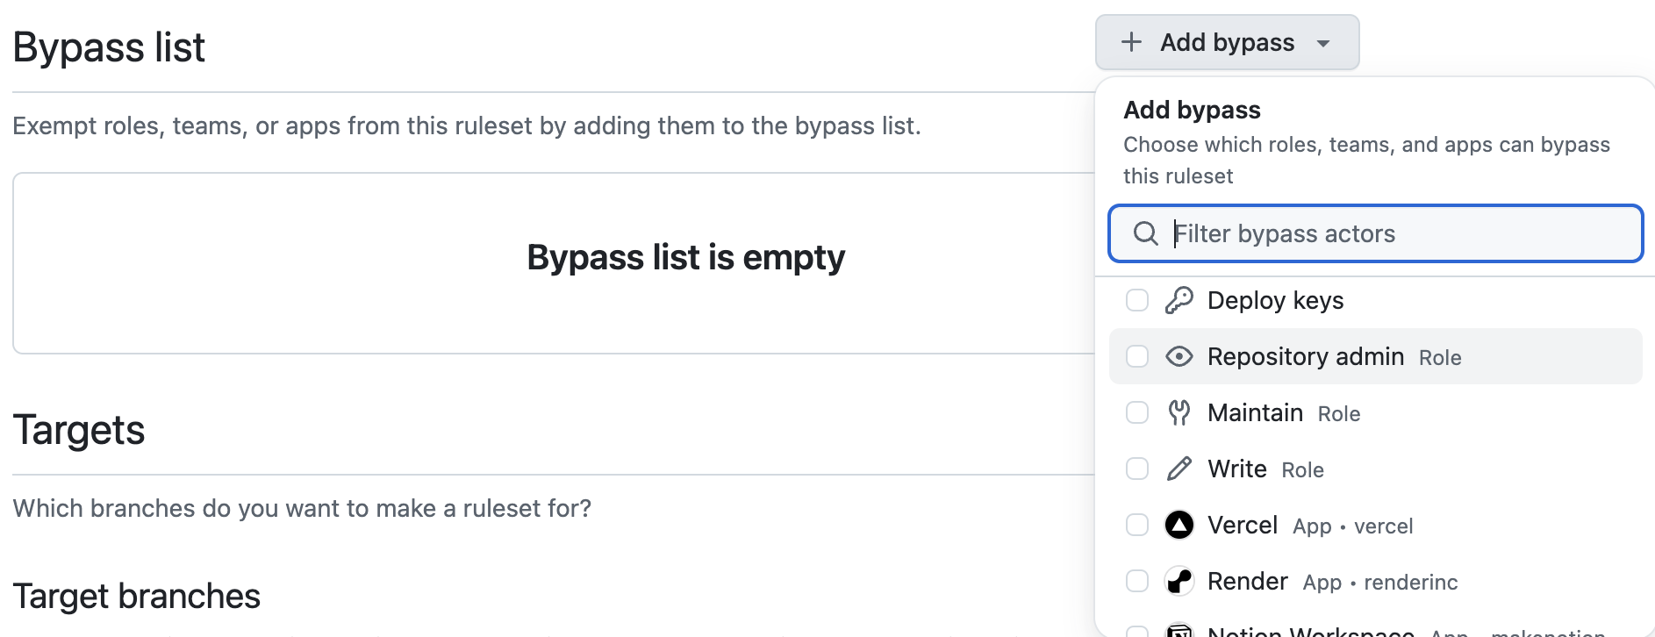The height and width of the screenshot is (637, 1655).
Task: Click the tools icon next to Maintain
Action: (x=1179, y=412)
